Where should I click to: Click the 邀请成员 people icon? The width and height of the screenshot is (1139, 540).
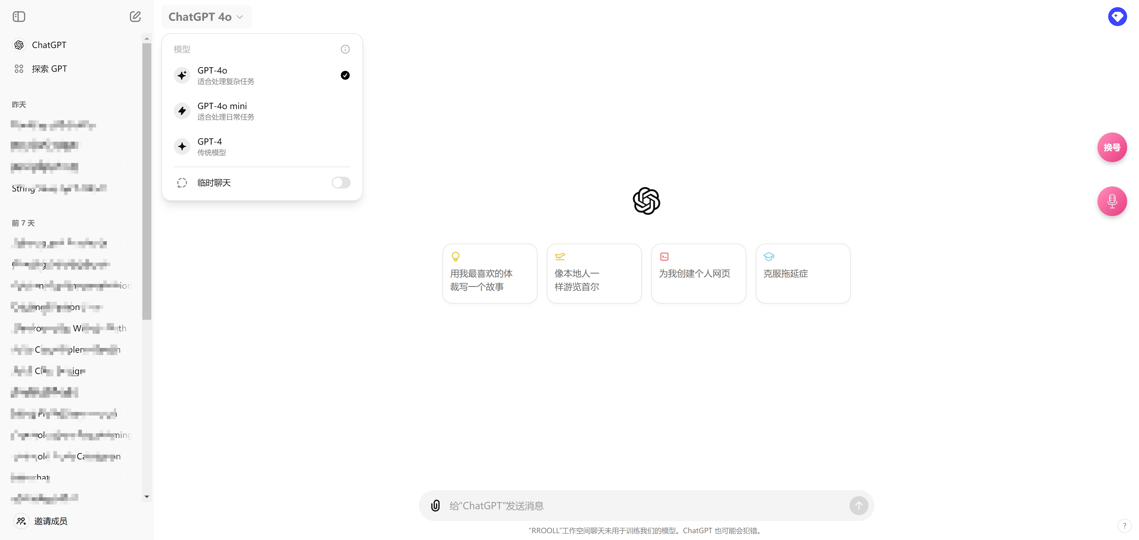tap(21, 521)
